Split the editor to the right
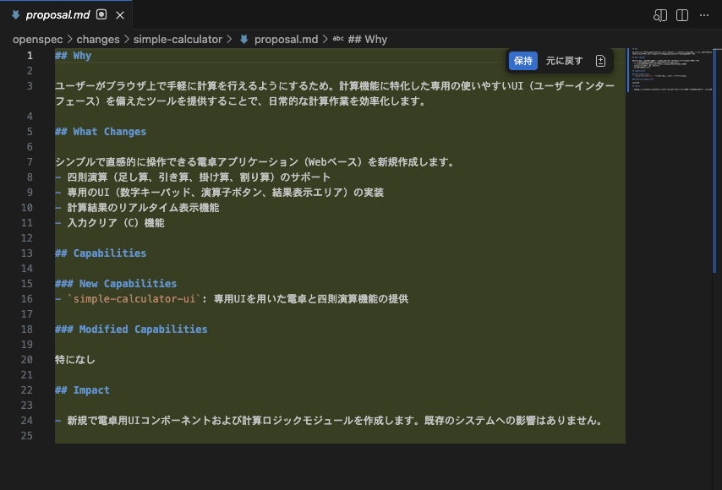 (x=682, y=15)
